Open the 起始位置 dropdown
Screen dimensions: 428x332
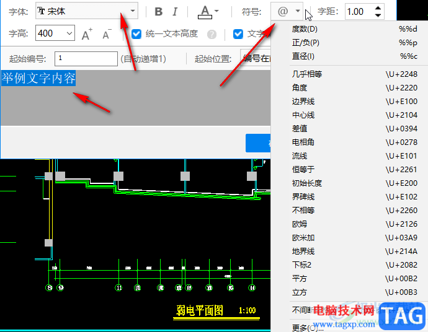[256, 58]
